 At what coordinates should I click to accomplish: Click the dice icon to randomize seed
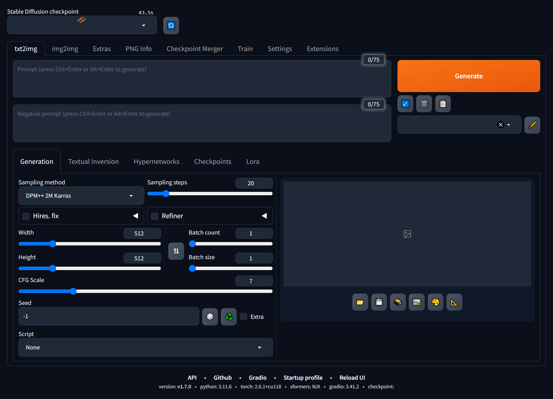210,317
